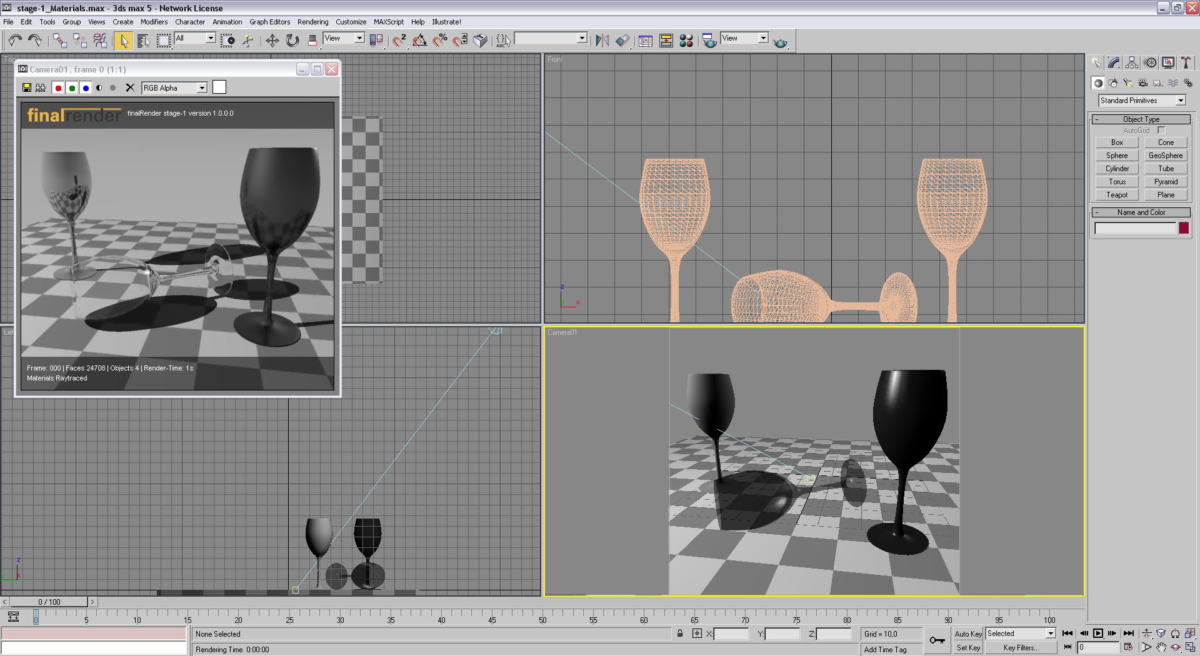Clear the rendered frame with X icon
1200x656 pixels.
pyautogui.click(x=130, y=87)
